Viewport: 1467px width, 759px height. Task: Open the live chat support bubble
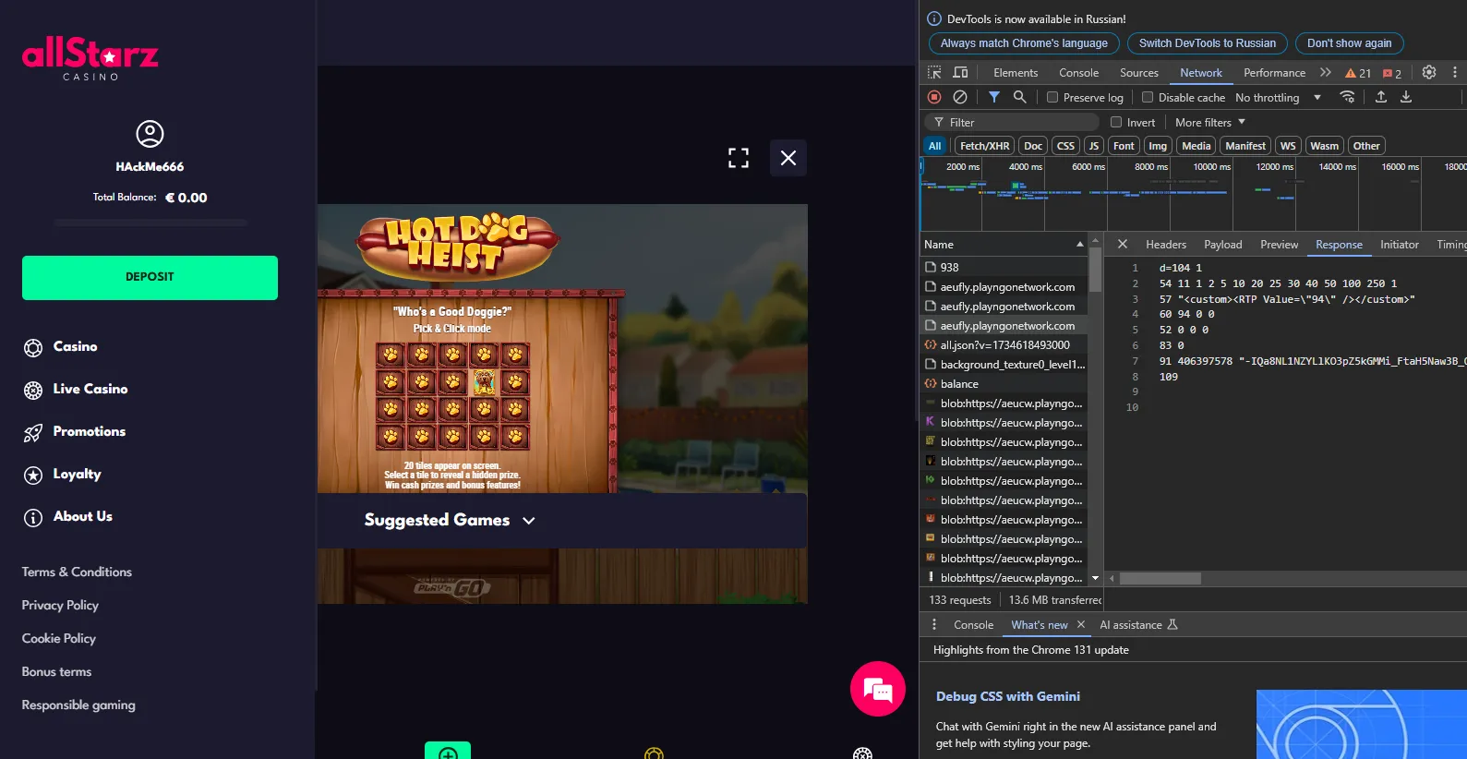tap(878, 689)
